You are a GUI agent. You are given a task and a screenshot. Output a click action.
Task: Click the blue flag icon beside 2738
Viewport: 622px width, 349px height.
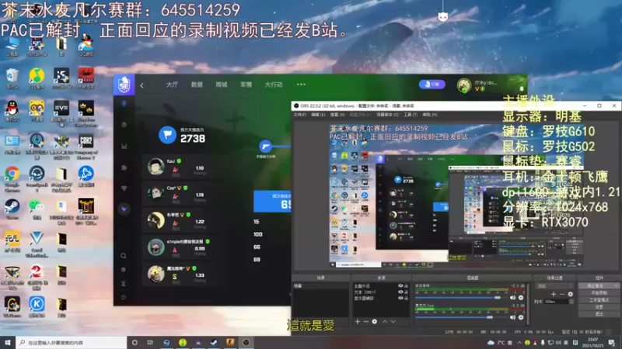click(x=167, y=135)
